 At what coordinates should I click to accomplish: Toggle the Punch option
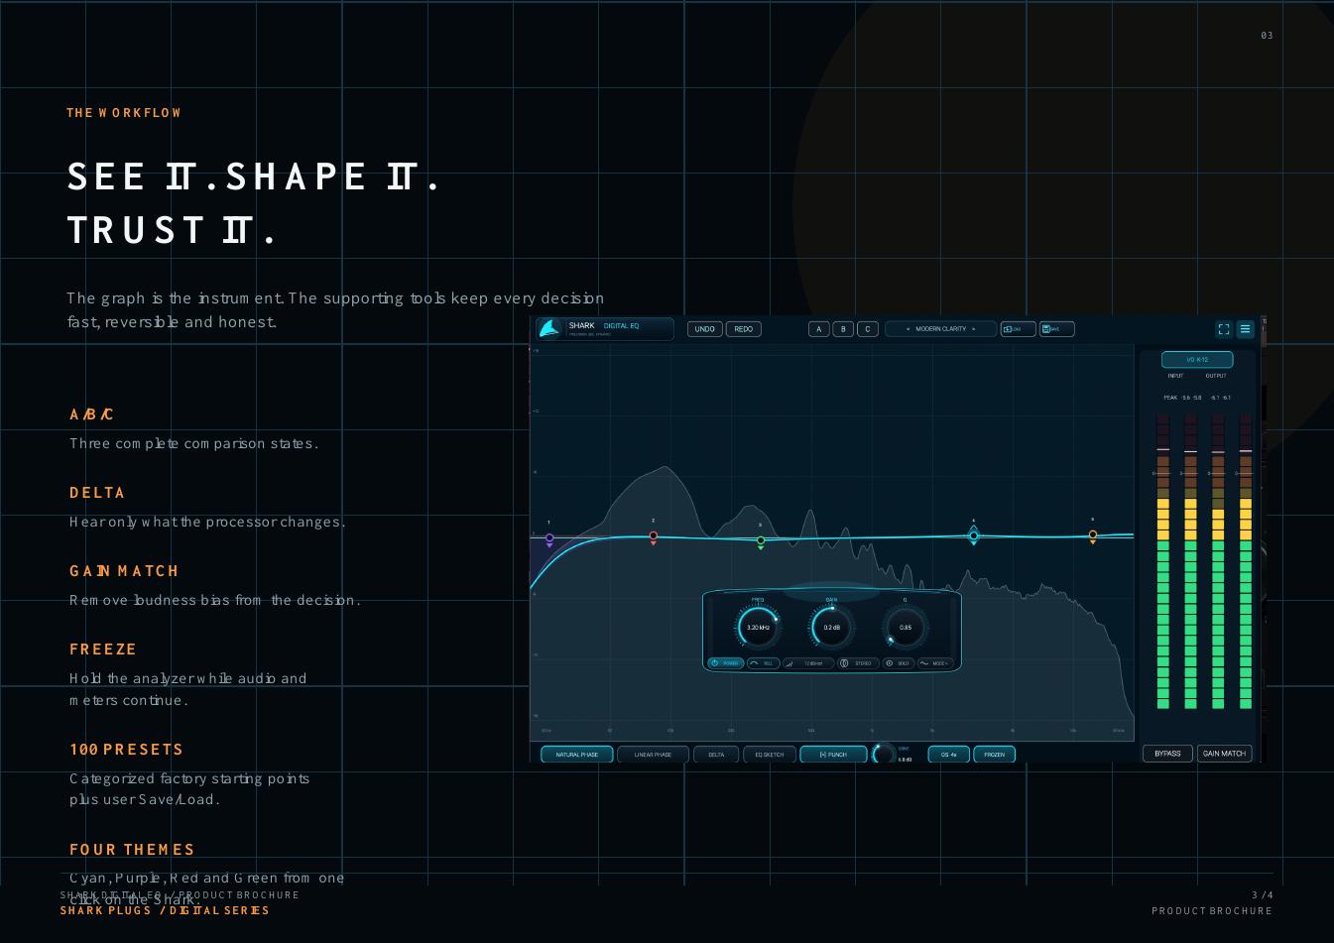click(x=833, y=755)
